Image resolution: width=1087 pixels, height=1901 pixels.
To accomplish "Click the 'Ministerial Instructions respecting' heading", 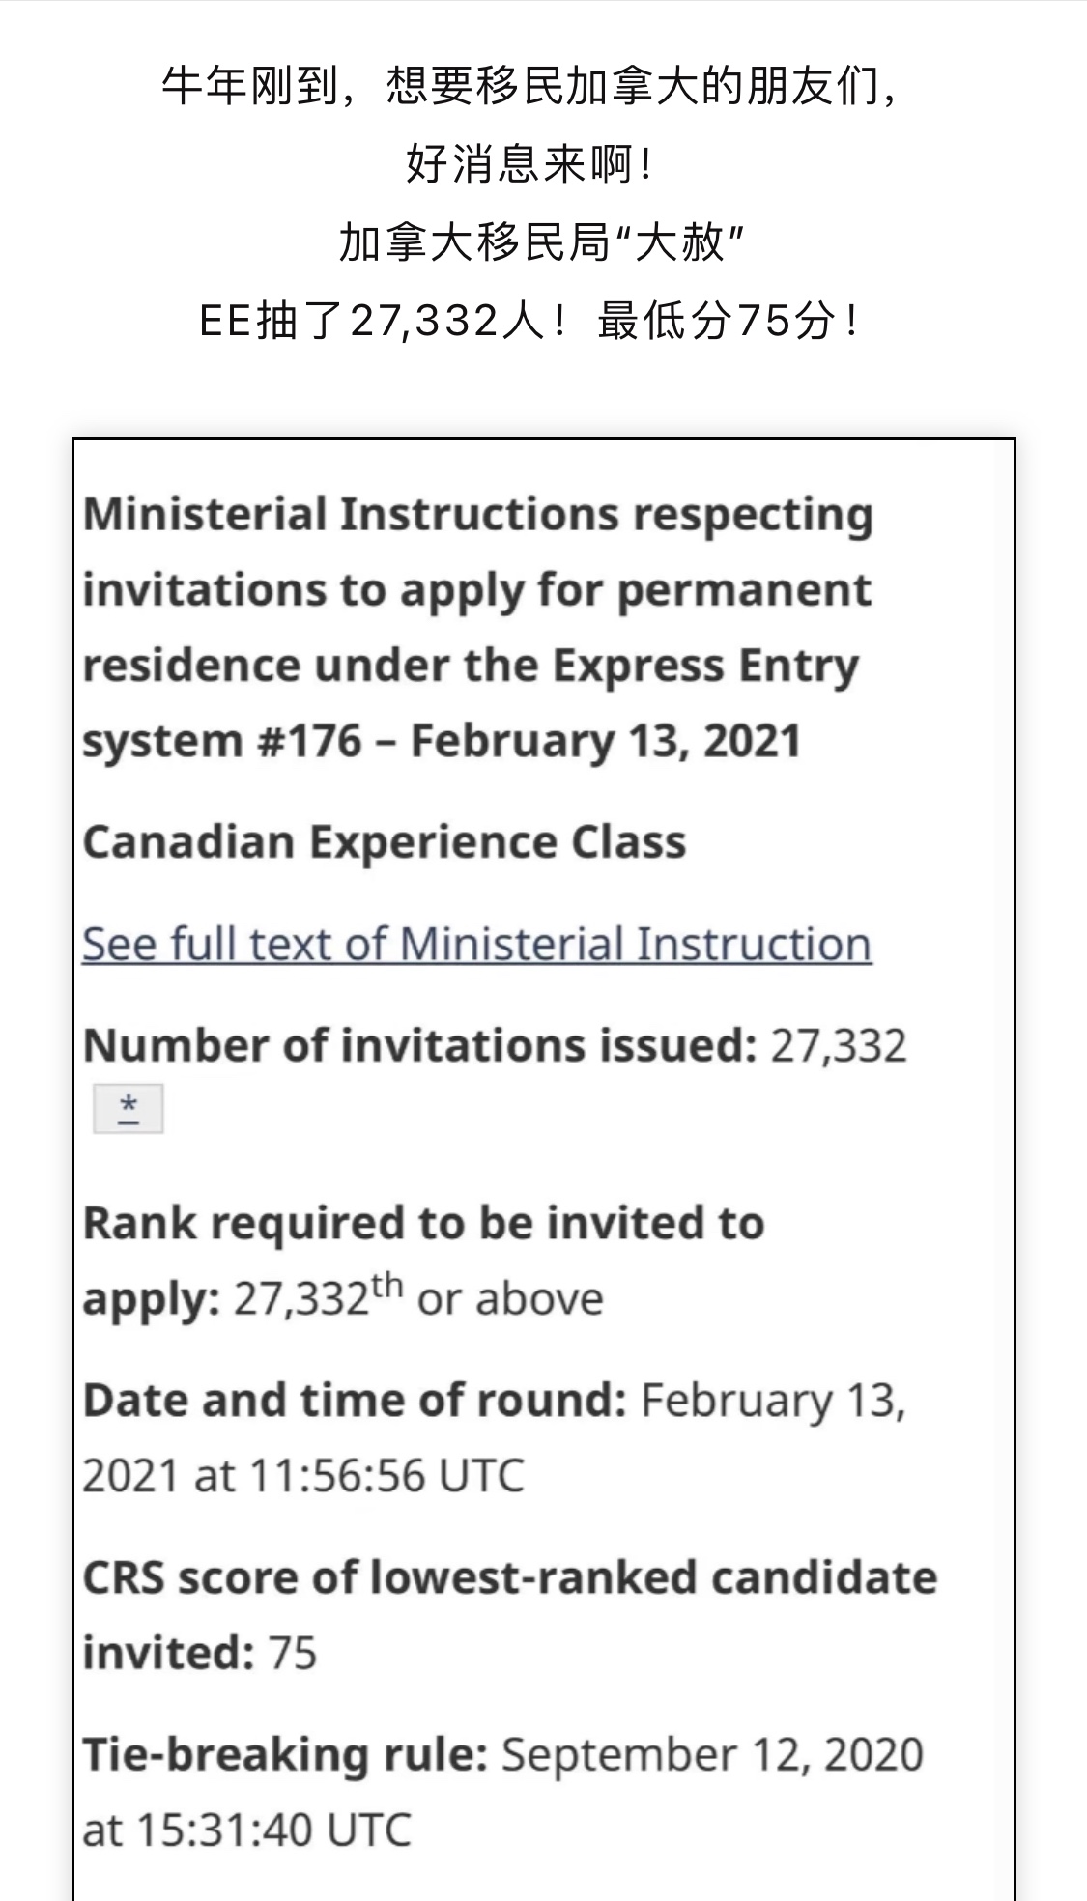I will tap(478, 515).
